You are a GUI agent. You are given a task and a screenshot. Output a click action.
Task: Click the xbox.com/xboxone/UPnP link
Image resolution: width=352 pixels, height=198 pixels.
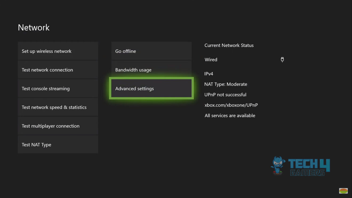tap(231, 105)
